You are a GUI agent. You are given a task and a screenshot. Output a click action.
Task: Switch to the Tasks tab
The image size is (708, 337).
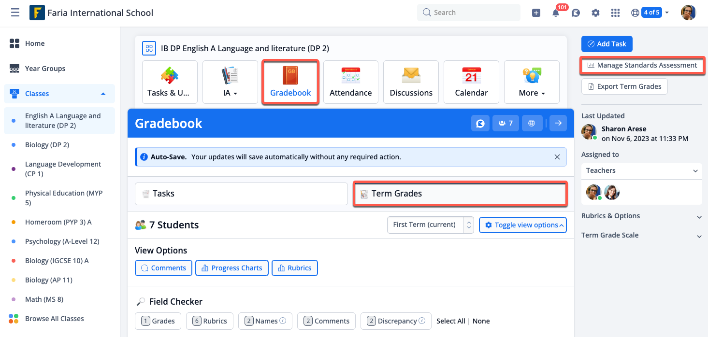click(241, 194)
